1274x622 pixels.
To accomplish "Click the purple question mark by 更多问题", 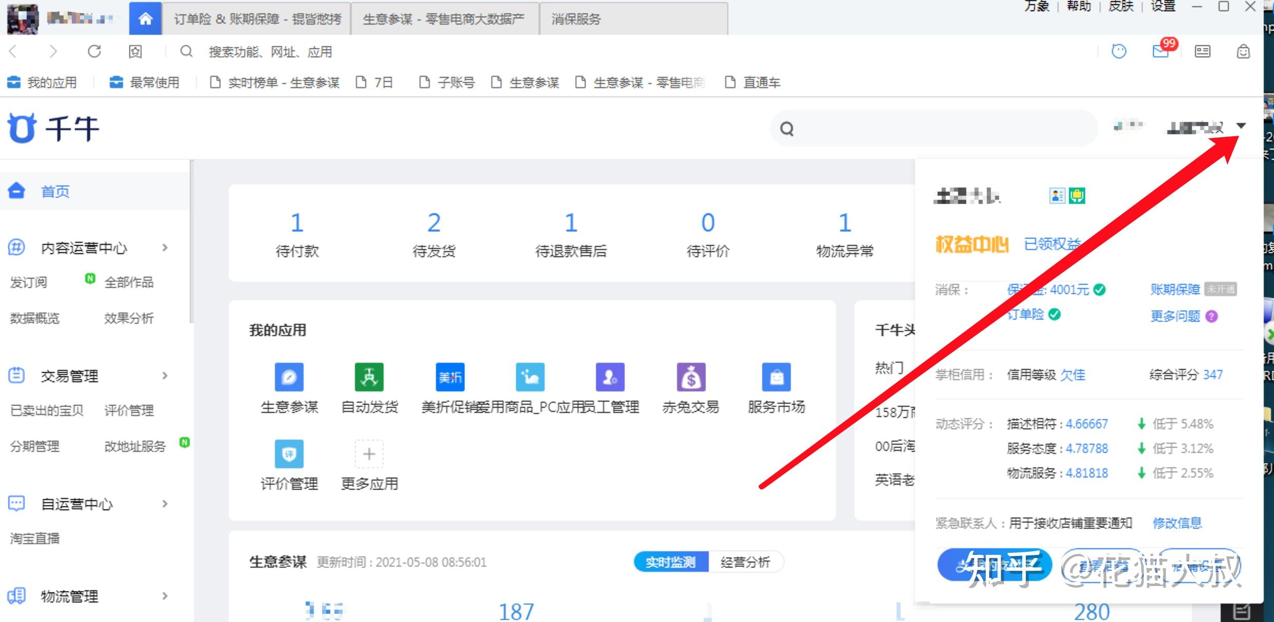I will point(1212,316).
